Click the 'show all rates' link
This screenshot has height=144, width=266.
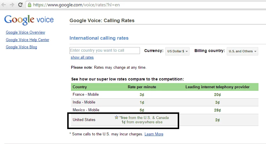coord(82,57)
